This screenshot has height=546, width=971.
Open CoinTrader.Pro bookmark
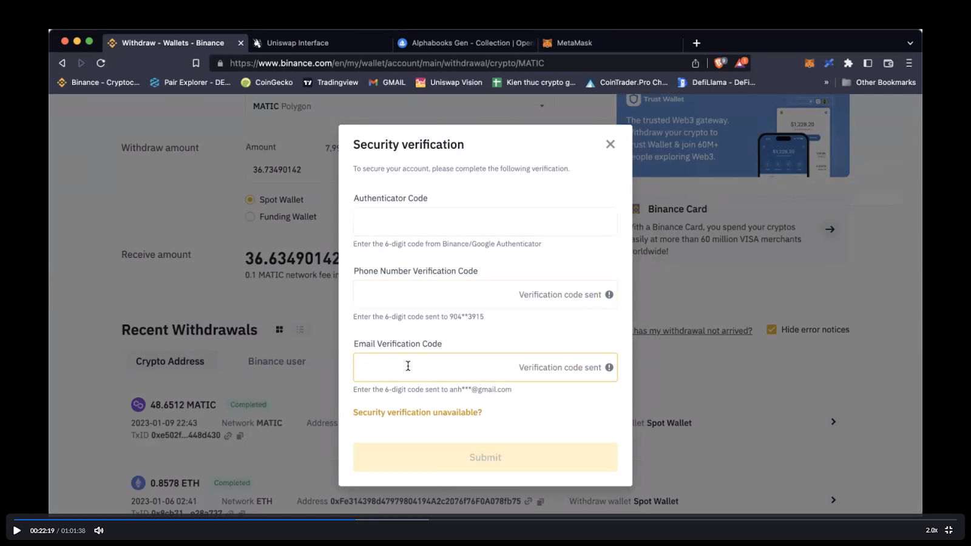click(x=627, y=83)
